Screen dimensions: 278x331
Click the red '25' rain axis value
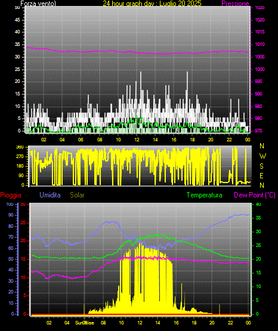(23, 222)
